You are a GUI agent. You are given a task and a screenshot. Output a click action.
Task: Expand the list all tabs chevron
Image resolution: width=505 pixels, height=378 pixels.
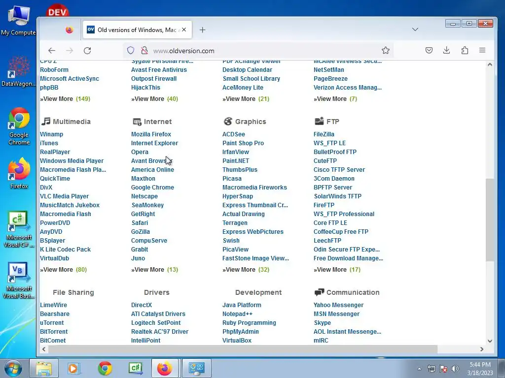click(415, 30)
